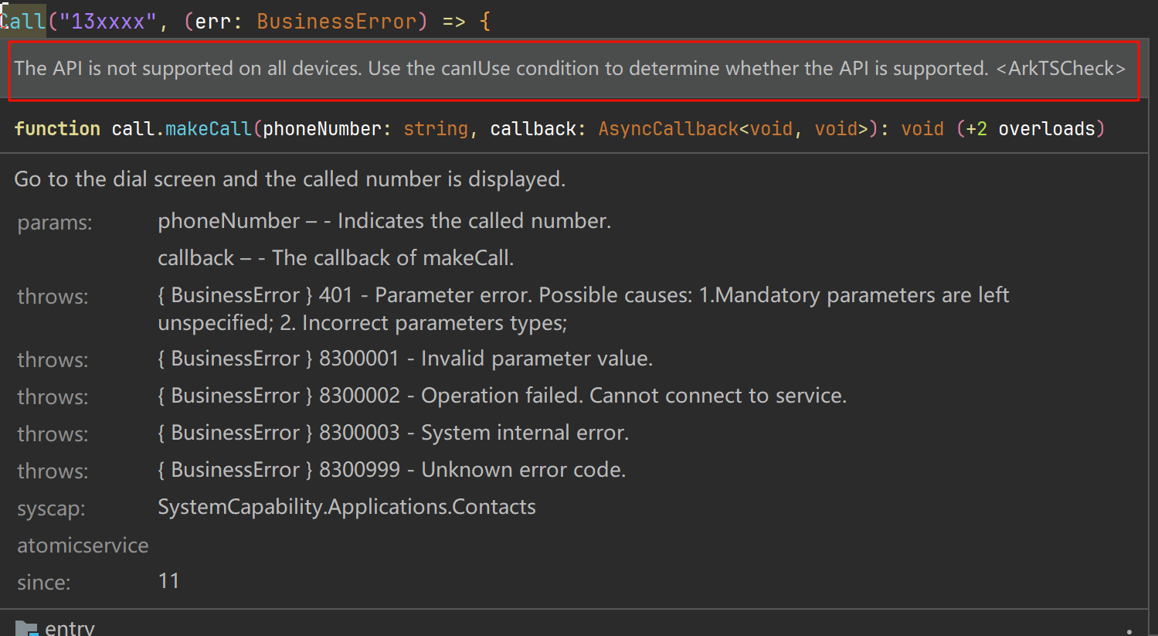Click the 8300002 cannot connect error line
This screenshot has height=636, width=1158.
[502, 396]
